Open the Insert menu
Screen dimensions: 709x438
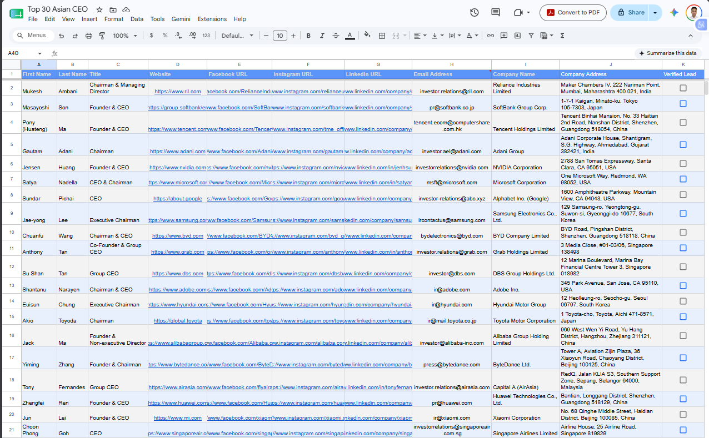tap(89, 19)
